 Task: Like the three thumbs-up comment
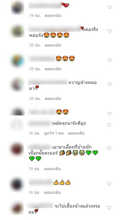109,184
